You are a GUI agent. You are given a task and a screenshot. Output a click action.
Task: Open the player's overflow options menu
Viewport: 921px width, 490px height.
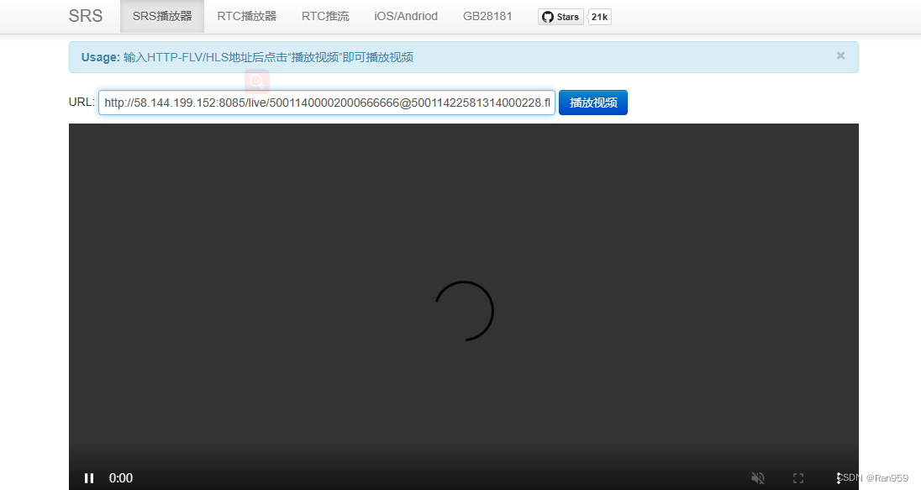click(x=838, y=477)
